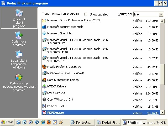Open Dodaj nove programe panel

point(19,39)
